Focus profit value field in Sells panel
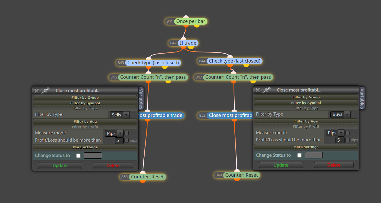381x203 pixels. click(119, 140)
